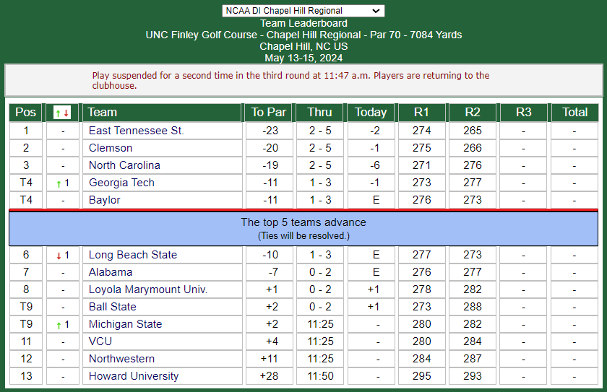Click the R1 column header

[421, 113]
